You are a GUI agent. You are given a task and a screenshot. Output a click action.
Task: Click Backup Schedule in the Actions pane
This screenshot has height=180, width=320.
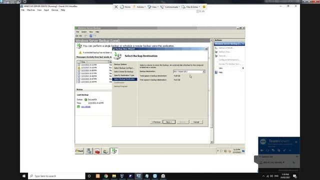[226, 48]
